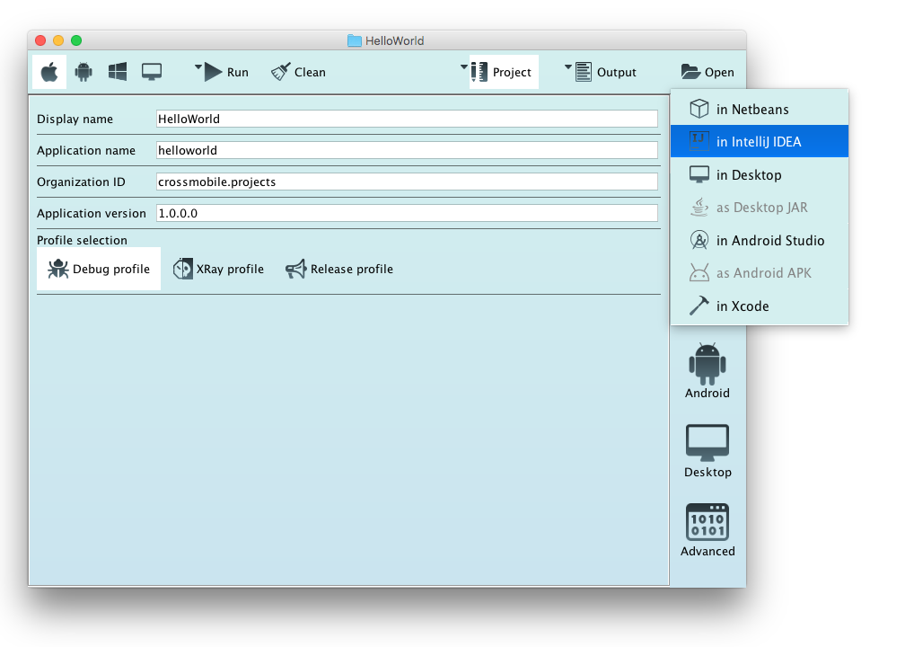Select the Android platform toolbar icon

(x=83, y=72)
